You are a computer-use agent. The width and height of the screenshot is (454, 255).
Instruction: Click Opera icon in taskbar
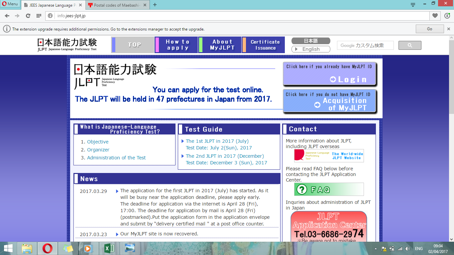pos(48,248)
